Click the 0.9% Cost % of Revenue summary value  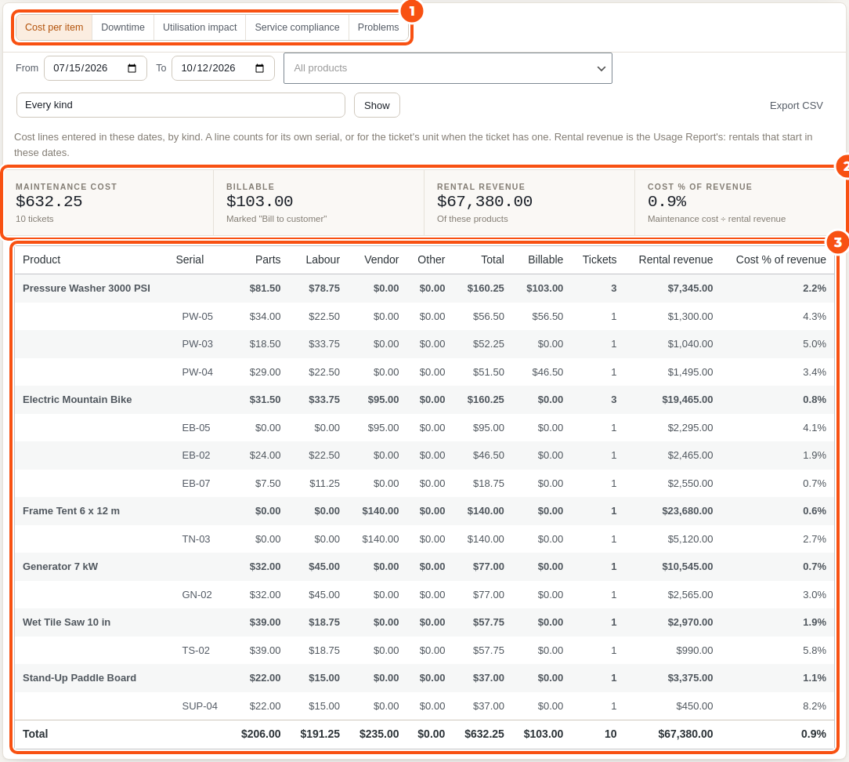click(x=667, y=201)
